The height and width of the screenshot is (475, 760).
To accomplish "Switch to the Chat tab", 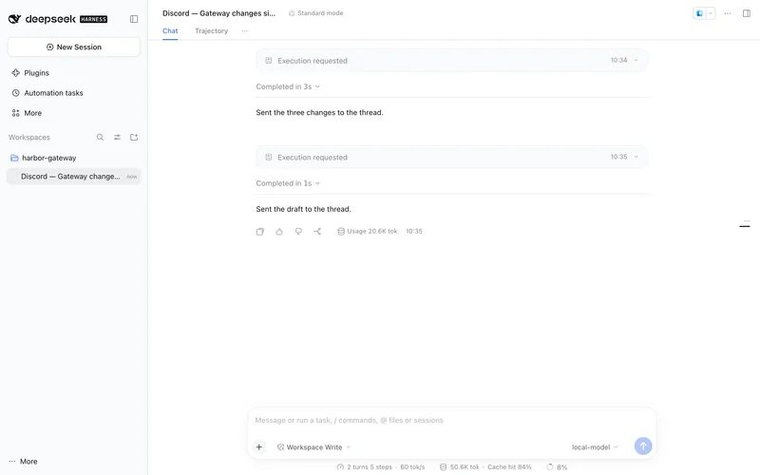I will coord(170,30).
